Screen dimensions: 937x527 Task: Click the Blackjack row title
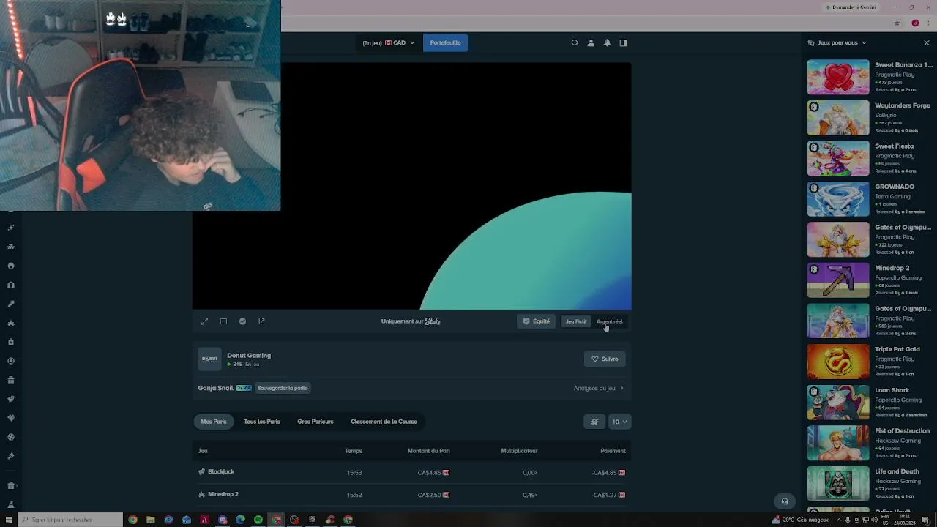click(x=221, y=472)
